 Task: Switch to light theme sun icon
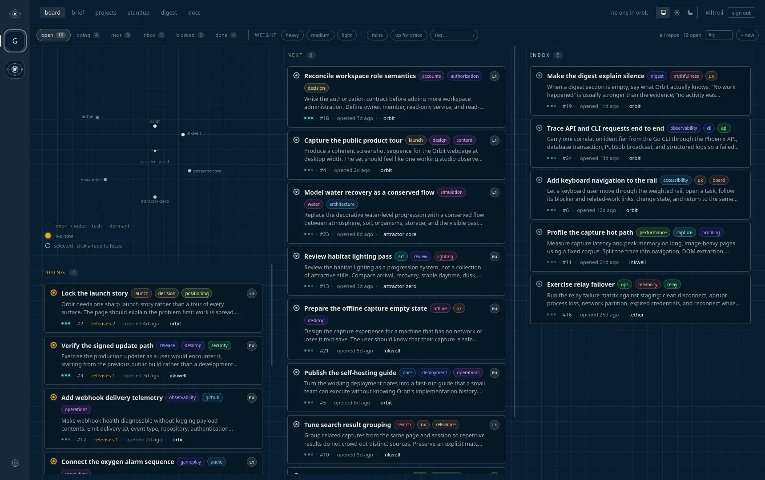[677, 12]
